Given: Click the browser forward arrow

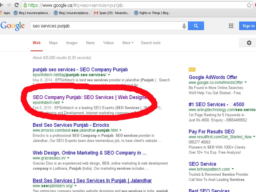Looking at the screenshot, I should tap(9, 5).
